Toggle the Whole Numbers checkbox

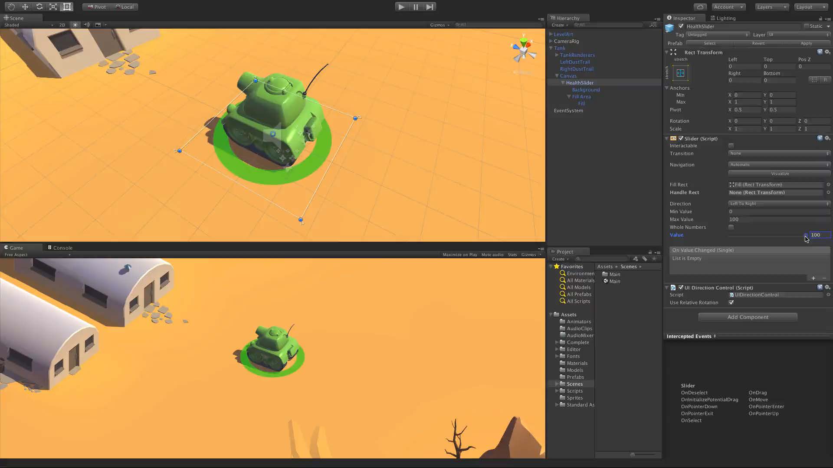coord(731,227)
